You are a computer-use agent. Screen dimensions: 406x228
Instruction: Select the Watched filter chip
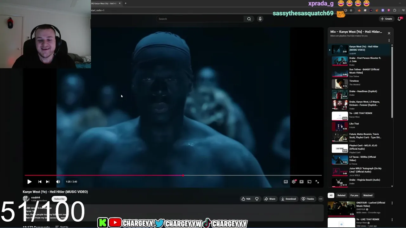(368, 195)
